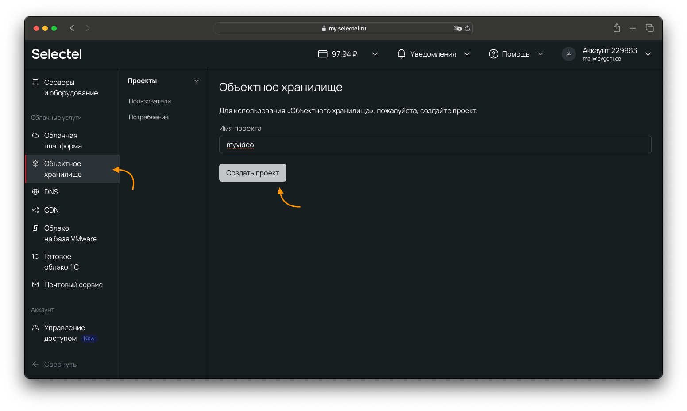
Task: Expand the Помощь dropdown chevron
Action: tap(540, 54)
